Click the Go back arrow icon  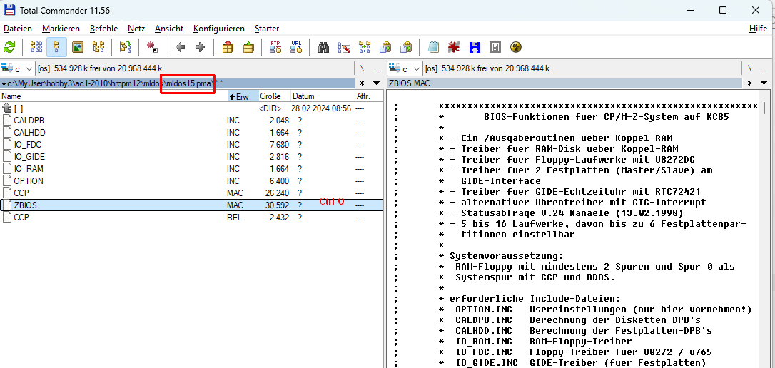click(x=180, y=47)
